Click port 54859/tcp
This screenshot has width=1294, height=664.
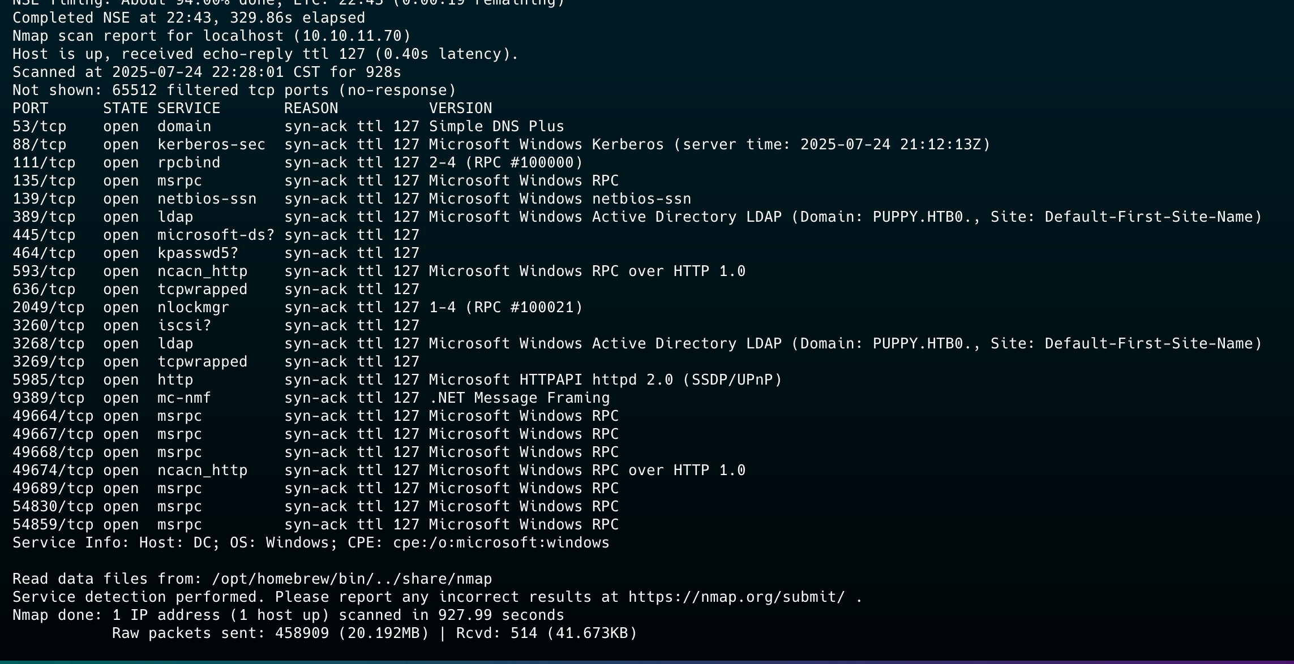pos(53,525)
